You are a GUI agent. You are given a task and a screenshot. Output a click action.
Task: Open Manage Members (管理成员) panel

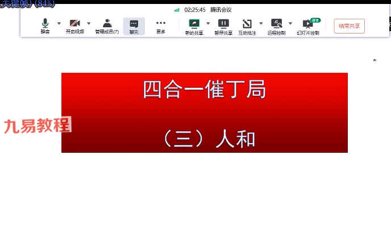click(107, 26)
